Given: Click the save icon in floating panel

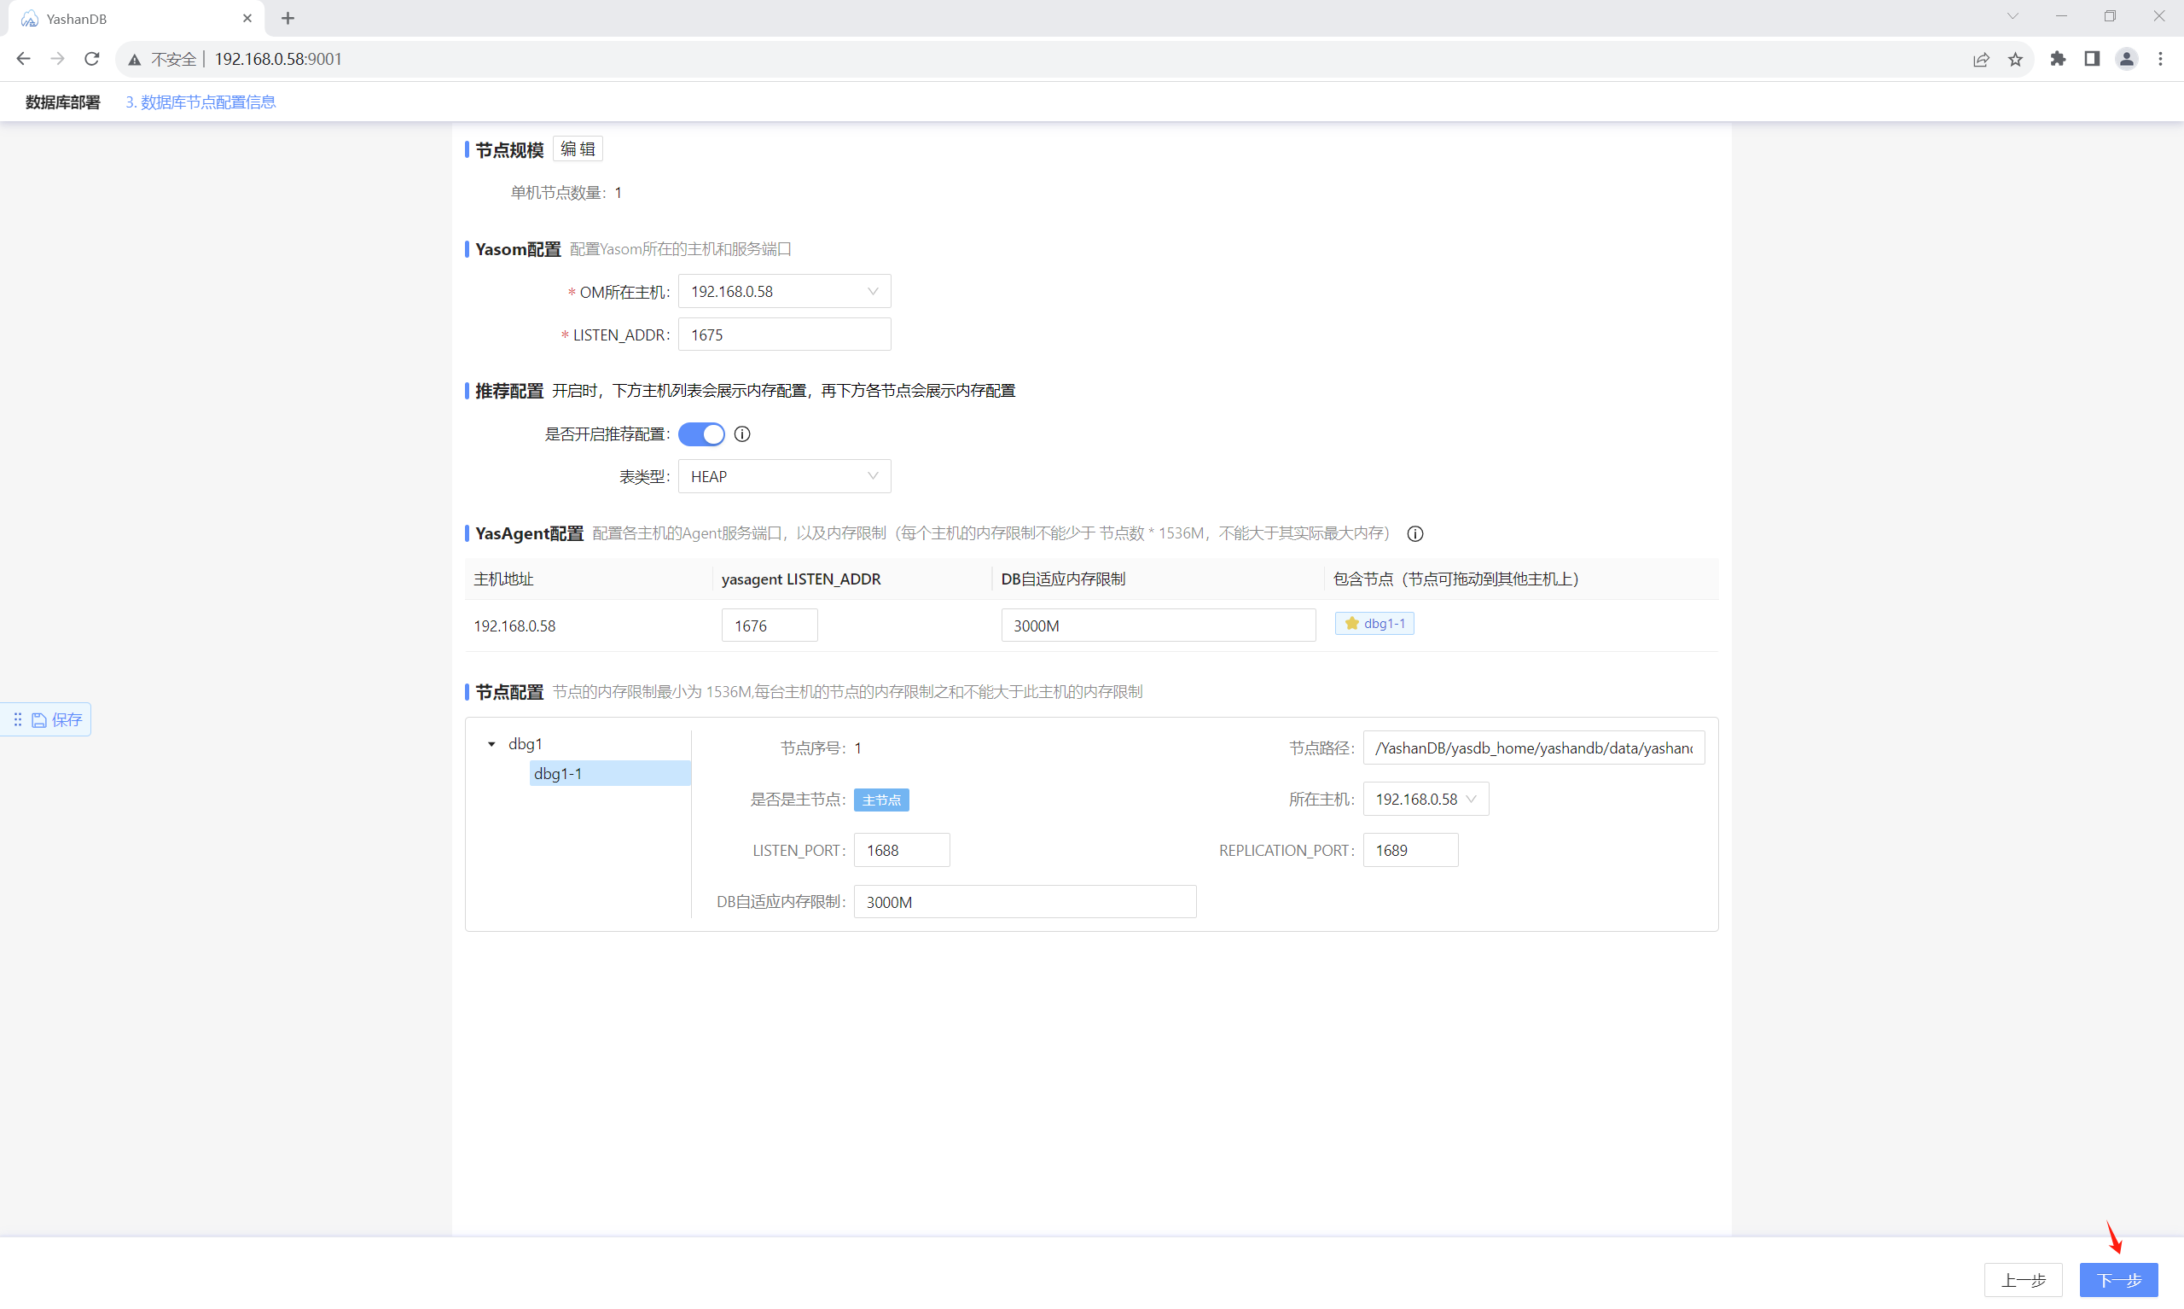Looking at the screenshot, I should click(40, 719).
